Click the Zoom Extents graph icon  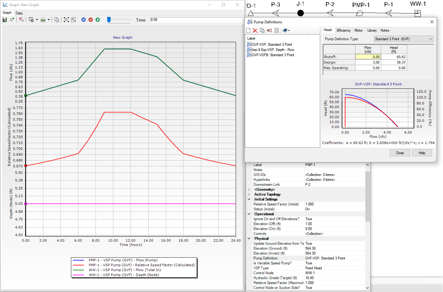66,20
